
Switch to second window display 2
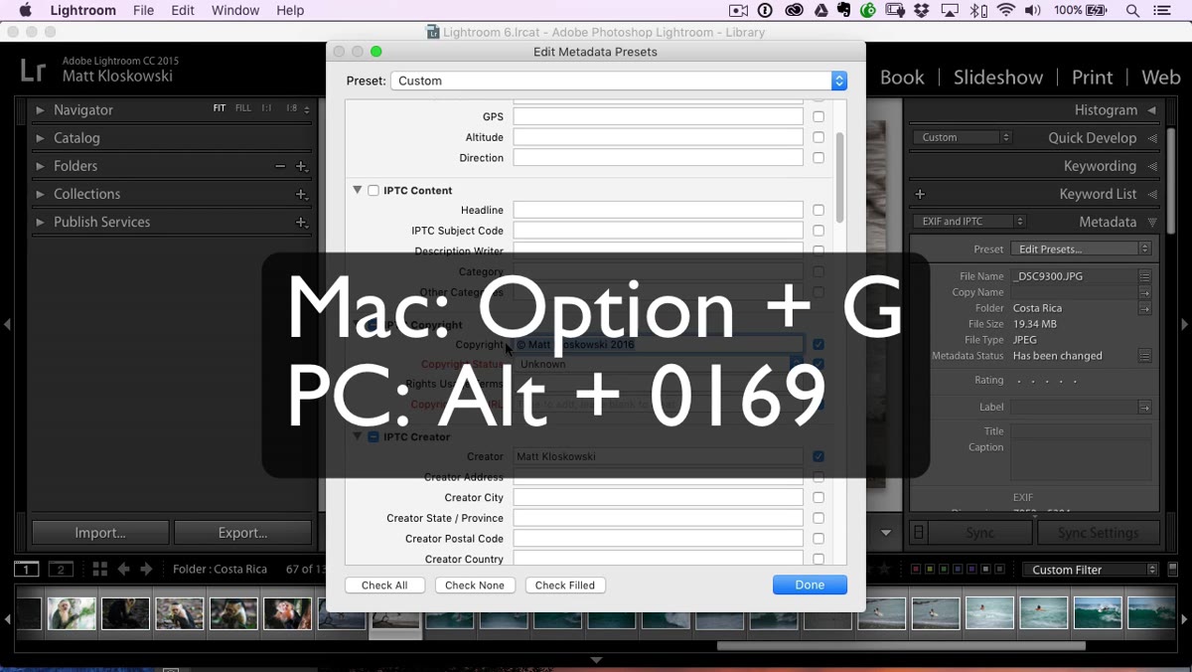click(x=62, y=570)
